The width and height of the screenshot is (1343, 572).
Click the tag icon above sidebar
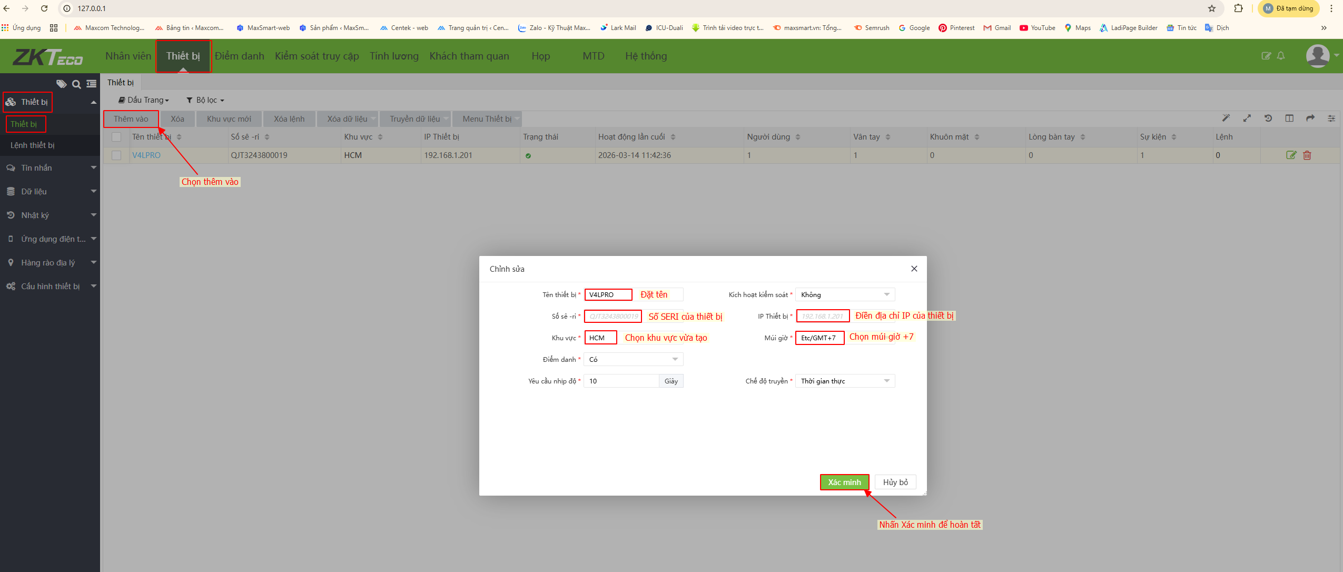(62, 84)
